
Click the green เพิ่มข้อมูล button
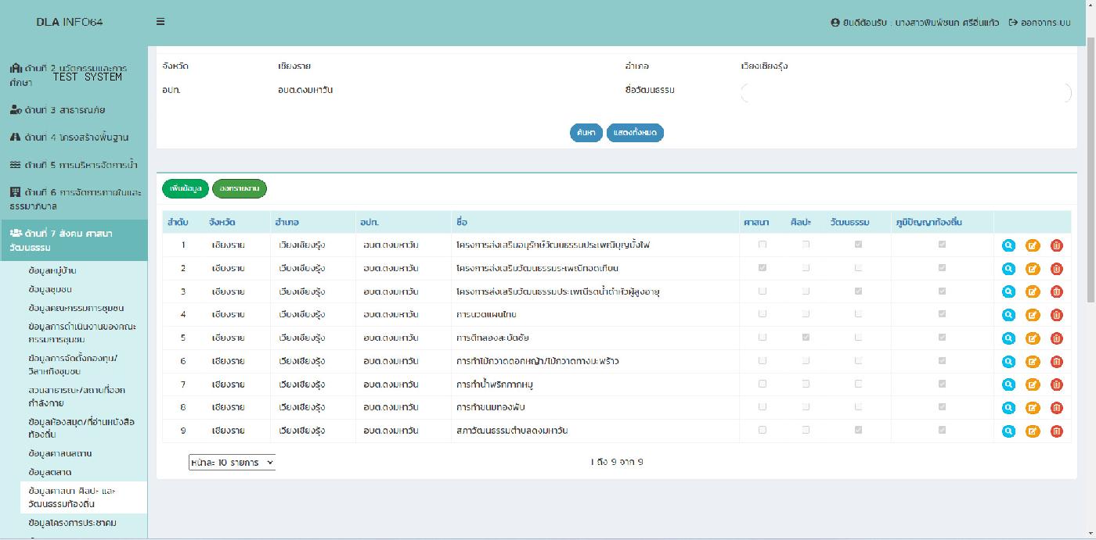click(x=185, y=188)
